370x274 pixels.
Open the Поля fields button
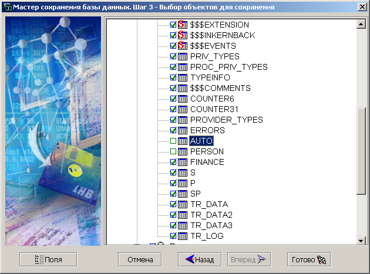(48, 259)
